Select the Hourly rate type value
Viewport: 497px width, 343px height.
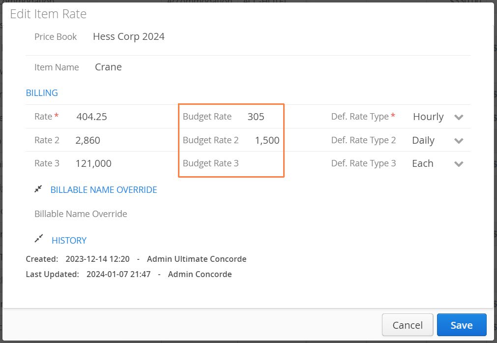click(x=428, y=117)
